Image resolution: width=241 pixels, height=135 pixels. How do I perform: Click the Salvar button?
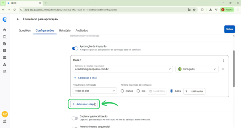coord(229,29)
